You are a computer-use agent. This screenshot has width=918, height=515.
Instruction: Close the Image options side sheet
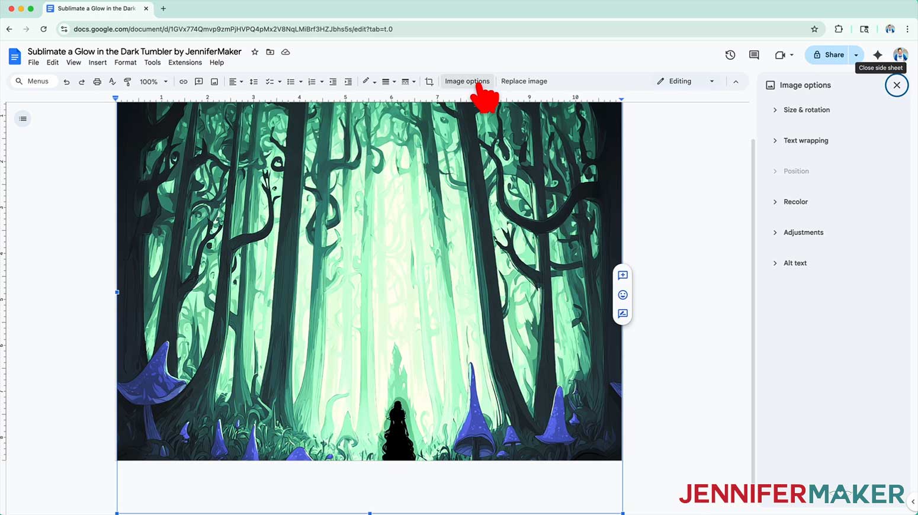[897, 85]
